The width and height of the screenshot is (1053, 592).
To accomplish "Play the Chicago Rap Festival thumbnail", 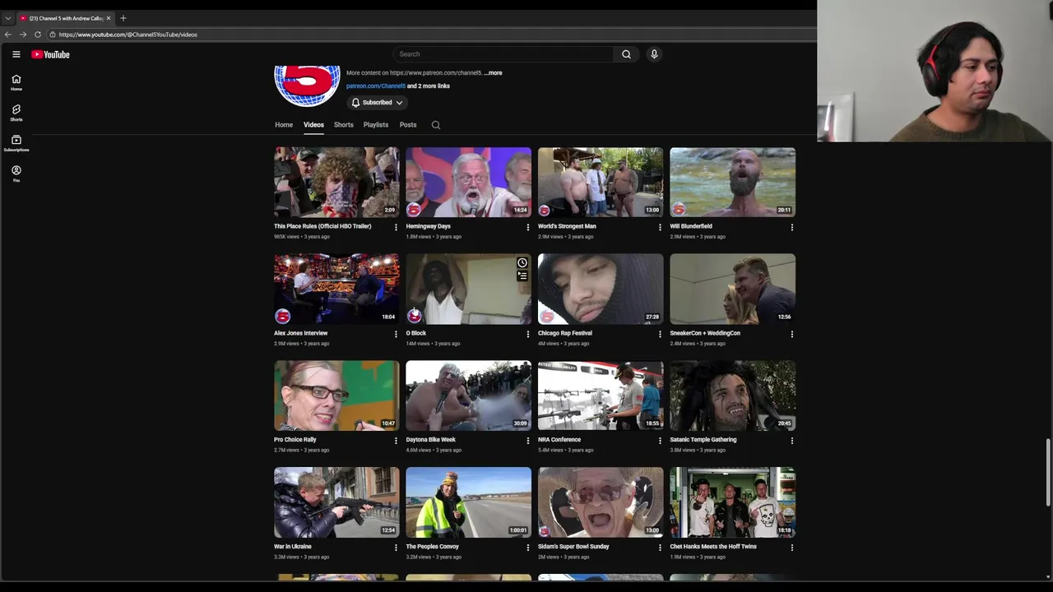I will coord(601,289).
